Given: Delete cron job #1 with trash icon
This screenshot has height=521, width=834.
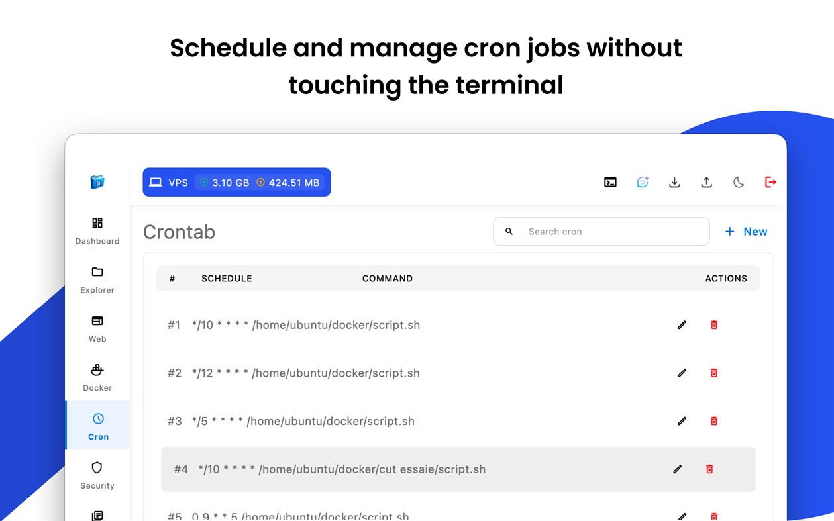Looking at the screenshot, I should click(x=714, y=325).
